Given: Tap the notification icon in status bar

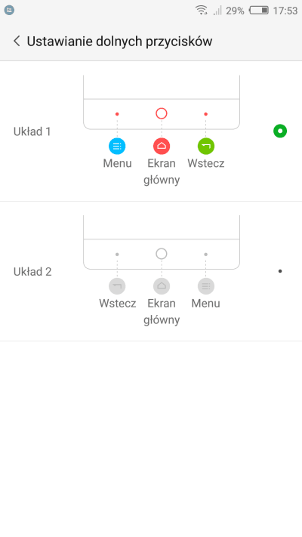Looking at the screenshot, I should (x=9, y=11).
